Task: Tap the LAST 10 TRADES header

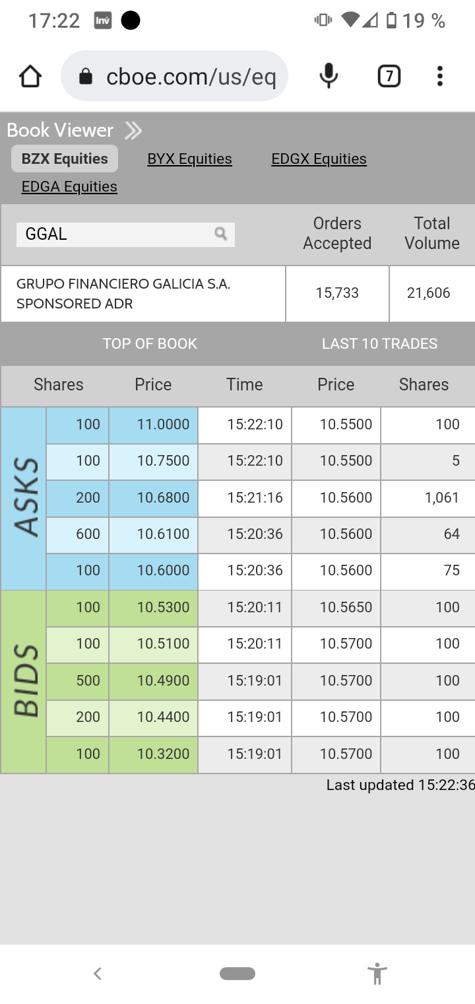Action: (x=379, y=343)
